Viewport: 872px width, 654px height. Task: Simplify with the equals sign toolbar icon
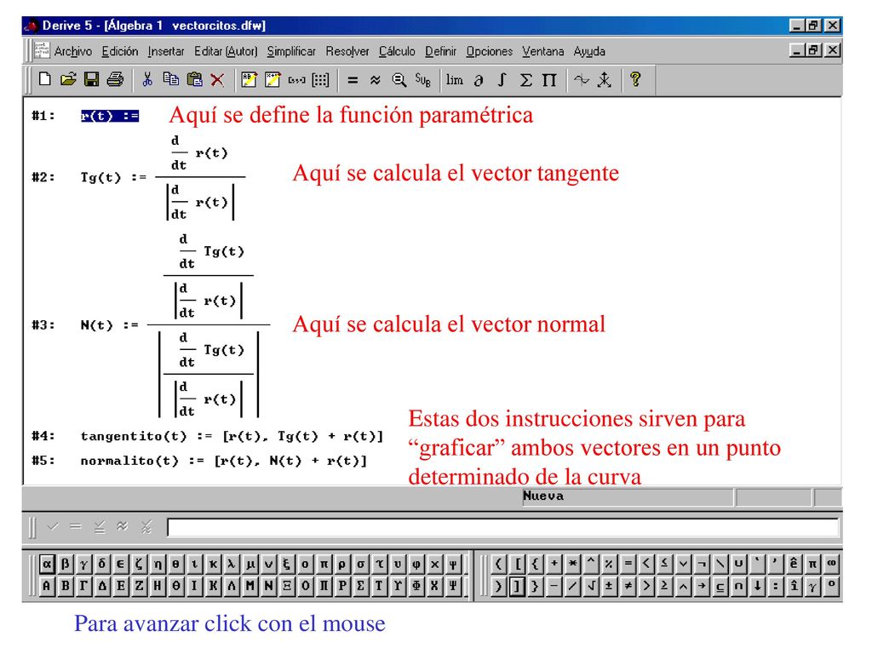coord(353,80)
